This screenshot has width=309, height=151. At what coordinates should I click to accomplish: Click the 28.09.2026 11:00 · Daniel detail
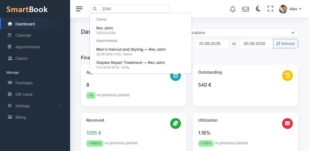coord(114,54)
